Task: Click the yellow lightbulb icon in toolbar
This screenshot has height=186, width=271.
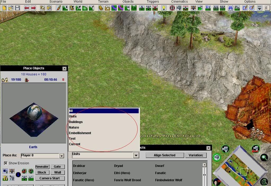Action: [164, 8]
